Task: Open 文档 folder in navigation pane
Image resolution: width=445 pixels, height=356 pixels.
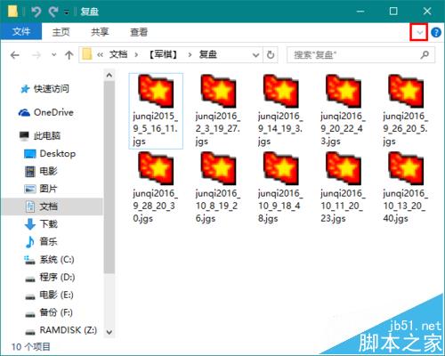Action: point(48,206)
